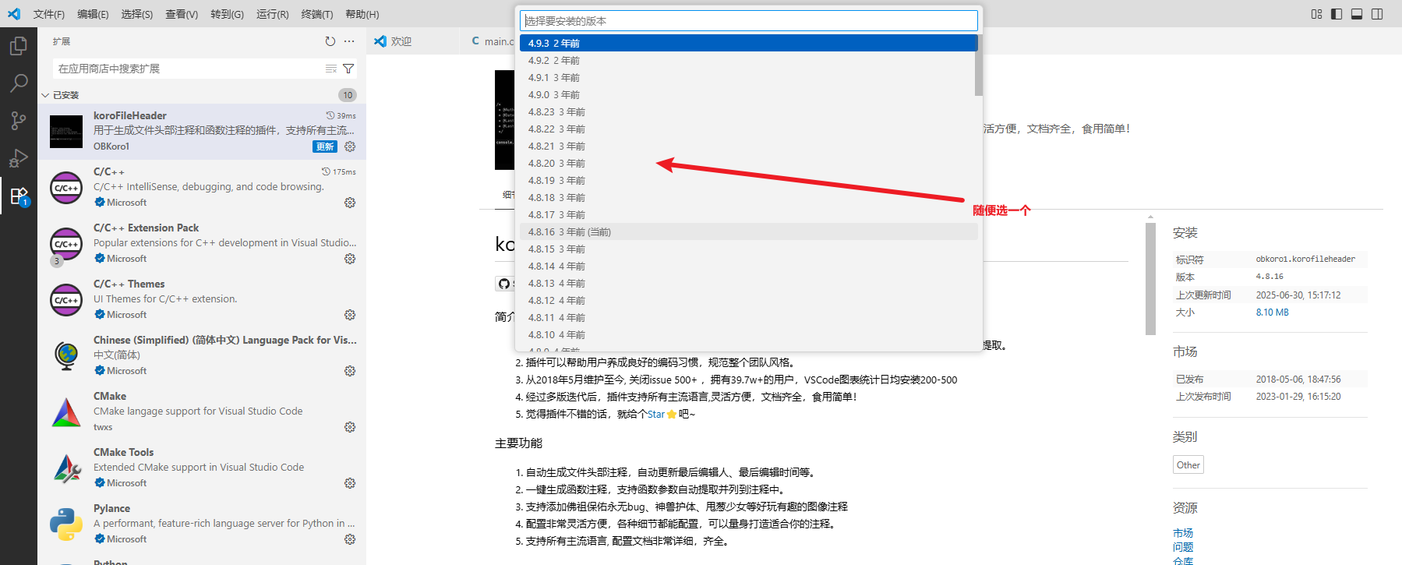Open the Extensions view icon
1402x565 pixels.
tap(18, 196)
